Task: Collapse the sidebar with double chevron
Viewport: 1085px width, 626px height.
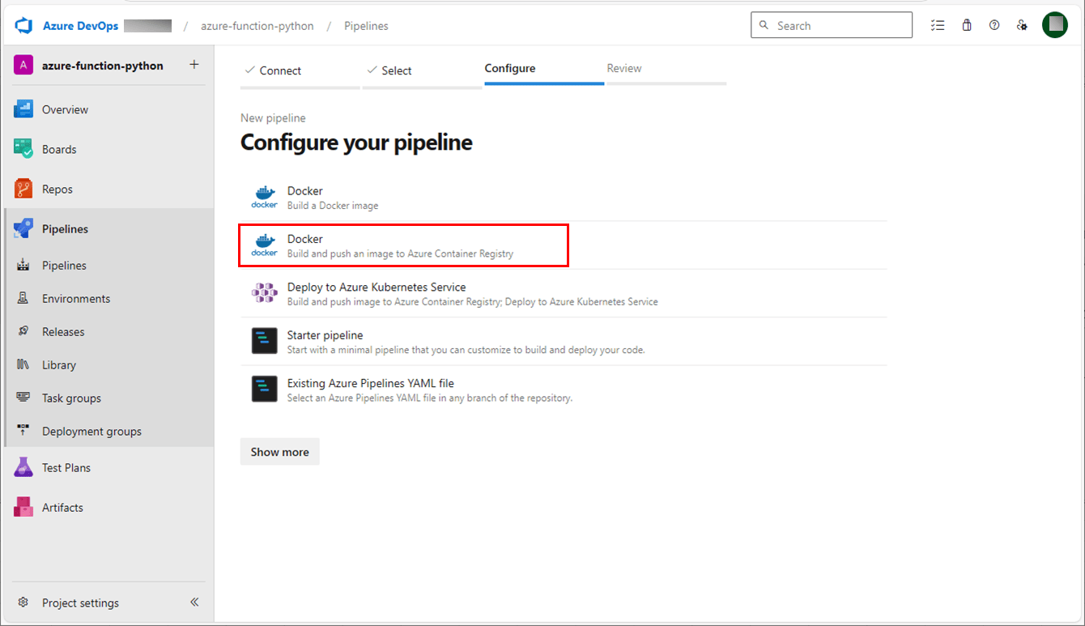Action: [x=194, y=603]
